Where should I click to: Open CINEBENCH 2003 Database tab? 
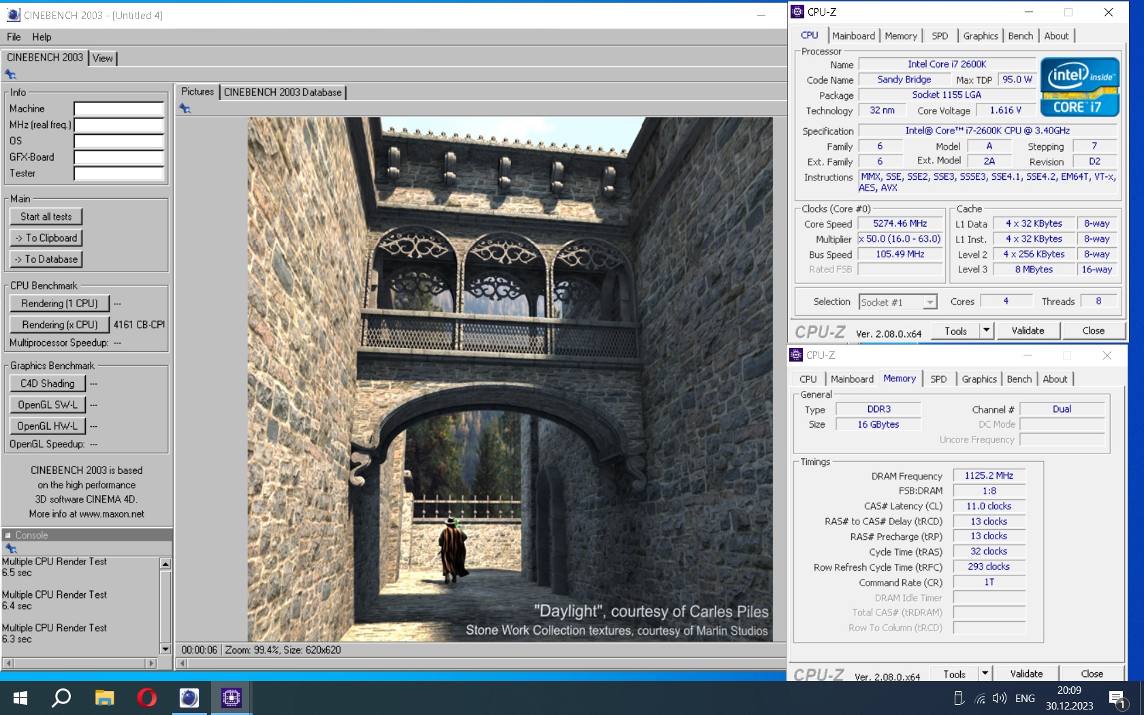(x=283, y=92)
